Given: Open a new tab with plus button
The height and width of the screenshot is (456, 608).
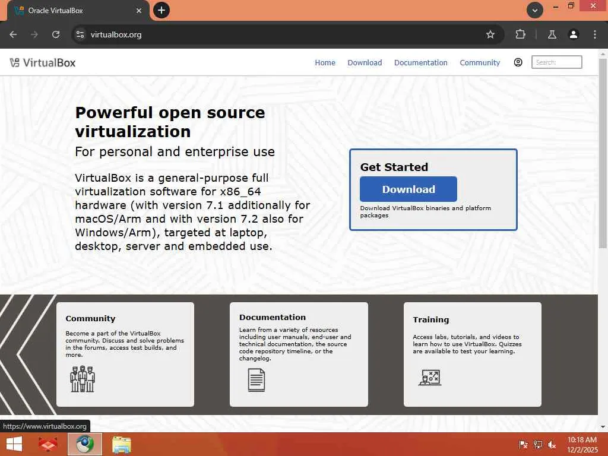Looking at the screenshot, I should pyautogui.click(x=161, y=10).
